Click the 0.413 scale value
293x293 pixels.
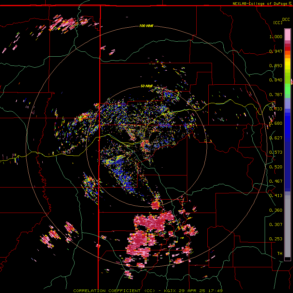pyautogui.click(x=276, y=196)
